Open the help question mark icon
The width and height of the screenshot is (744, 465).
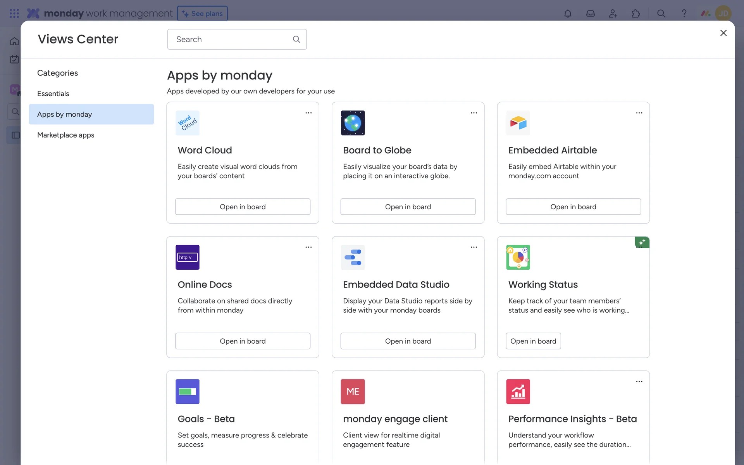point(684,14)
